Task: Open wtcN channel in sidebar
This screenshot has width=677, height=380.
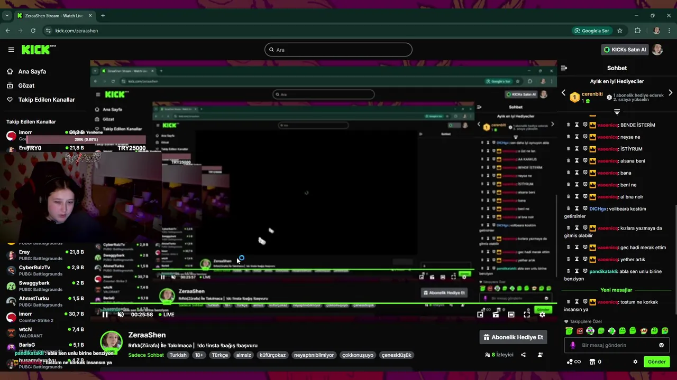Action: point(45,332)
